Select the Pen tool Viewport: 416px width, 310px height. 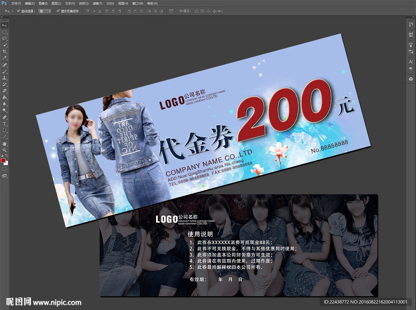click(x=4, y=117)
